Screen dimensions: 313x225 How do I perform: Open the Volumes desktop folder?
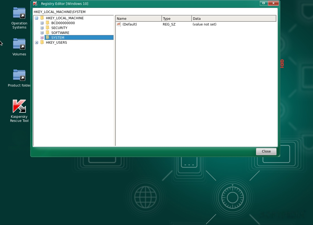click(x=19, y=47)
